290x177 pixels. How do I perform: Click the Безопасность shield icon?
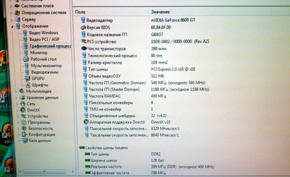(x=24, y=129)
